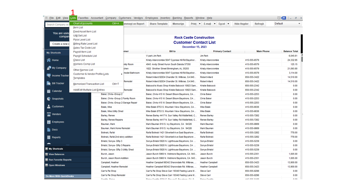Click the E-mail button

tap(207, 24)
